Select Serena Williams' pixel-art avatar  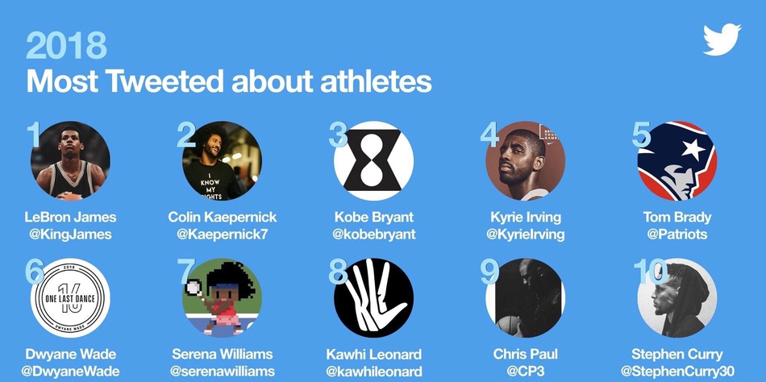[x=222, y=298]
